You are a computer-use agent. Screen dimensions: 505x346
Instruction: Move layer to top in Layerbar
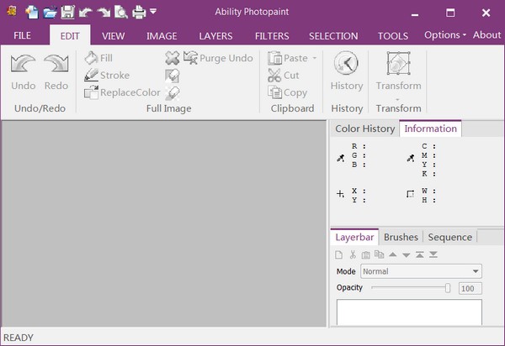[418, 254]
